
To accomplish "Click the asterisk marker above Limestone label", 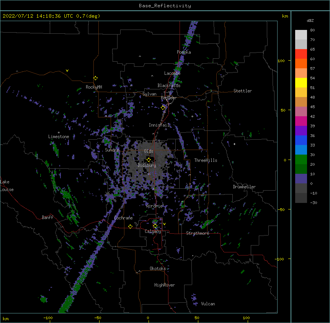I will click(59, 133).
